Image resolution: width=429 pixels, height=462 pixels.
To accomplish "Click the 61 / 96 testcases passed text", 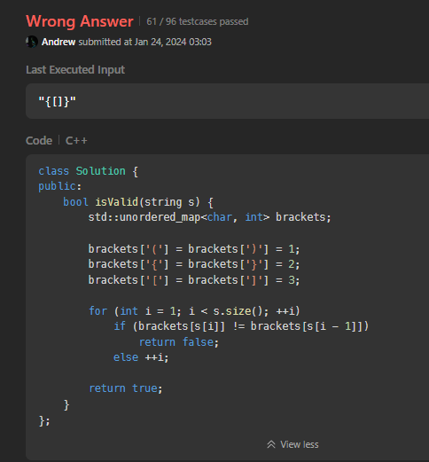I will tap(198, 21).
